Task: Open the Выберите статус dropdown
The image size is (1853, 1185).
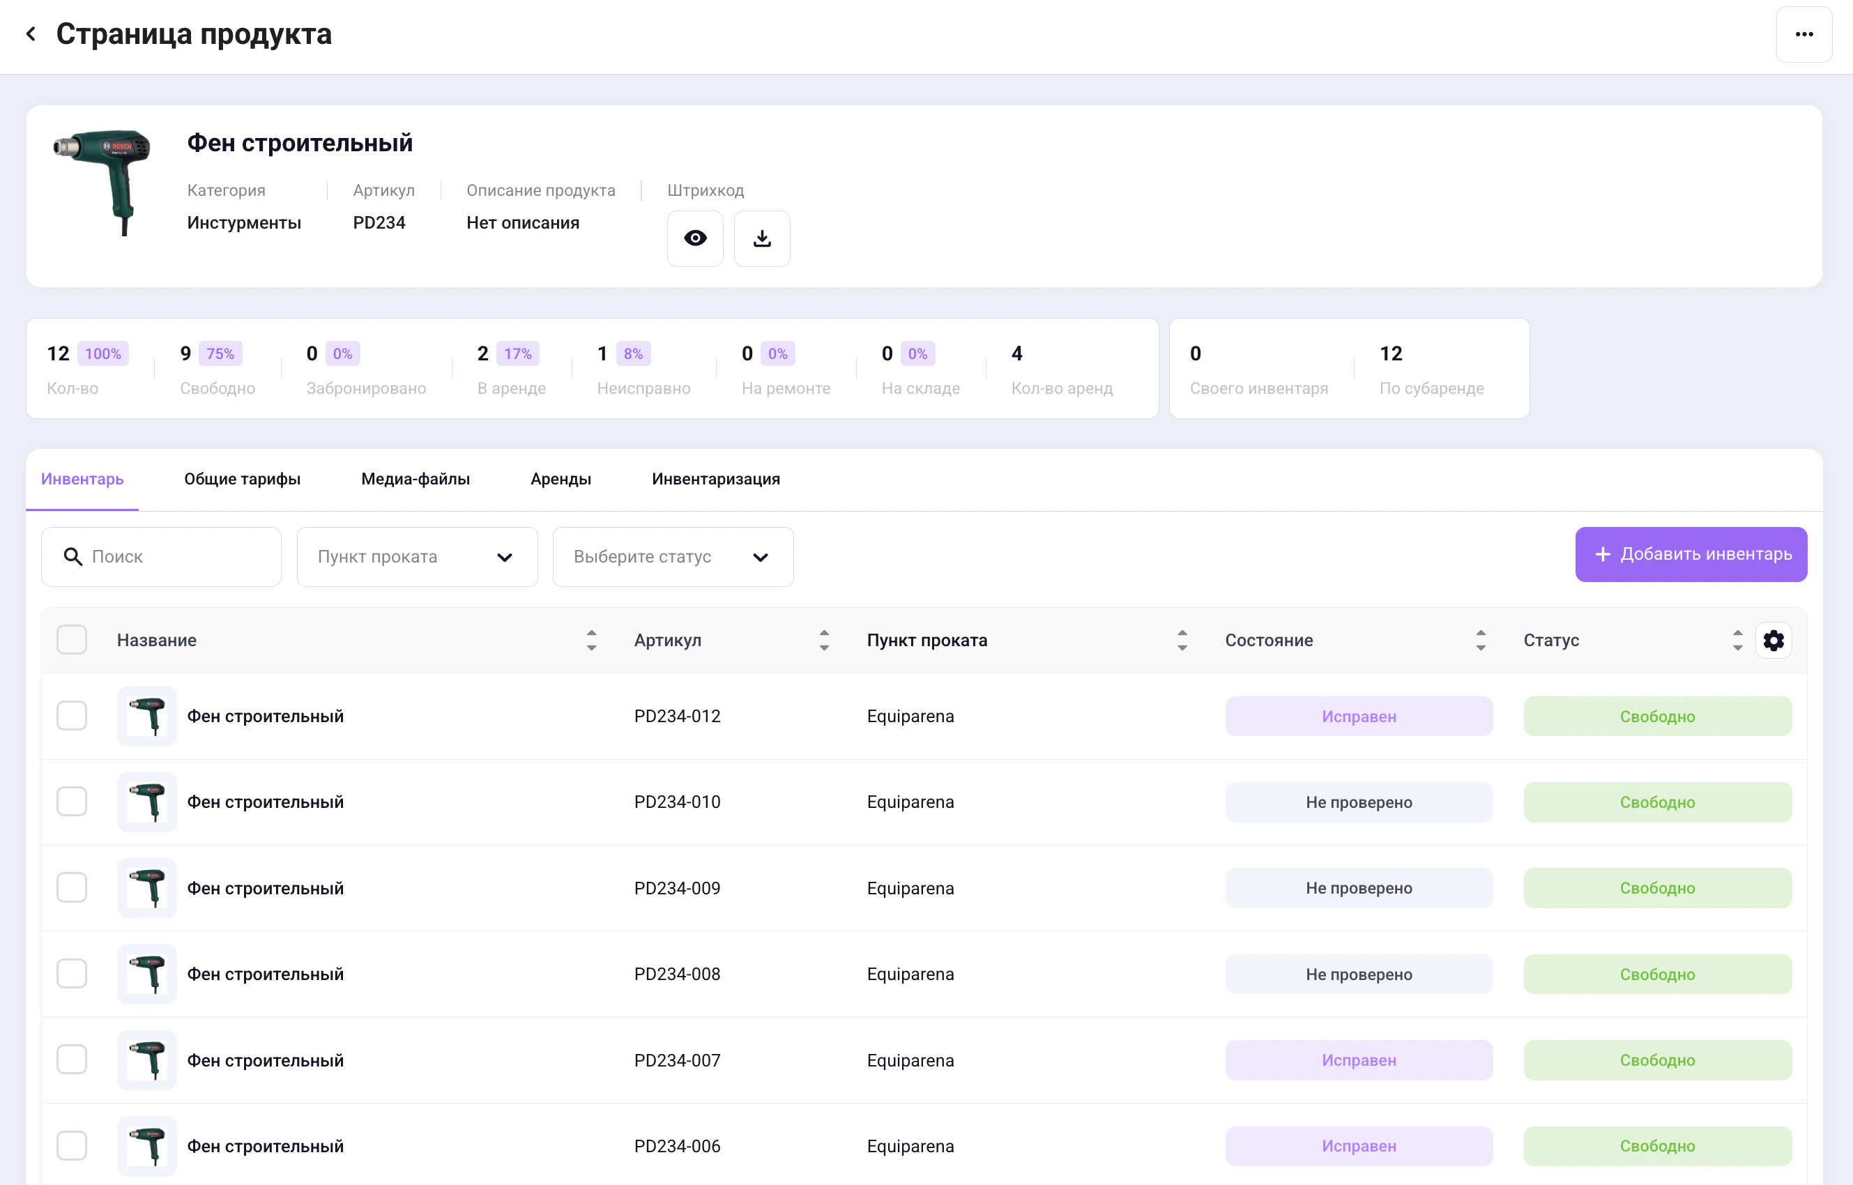Action: [672, 557]
